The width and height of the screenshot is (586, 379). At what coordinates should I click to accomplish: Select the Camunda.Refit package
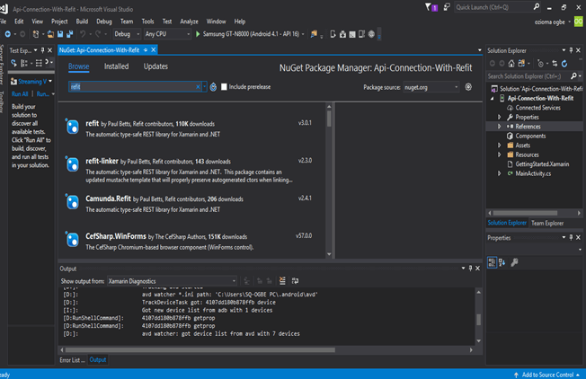tap(192, 204)
